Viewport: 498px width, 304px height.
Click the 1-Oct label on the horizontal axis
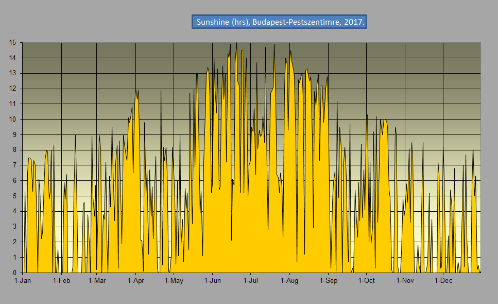click(366, 281)
